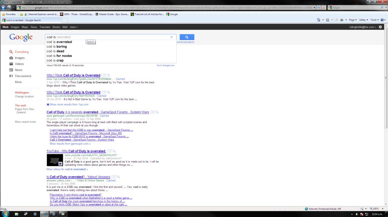
Task: Open the Page dropdown menu
Action: click(353, 20)
